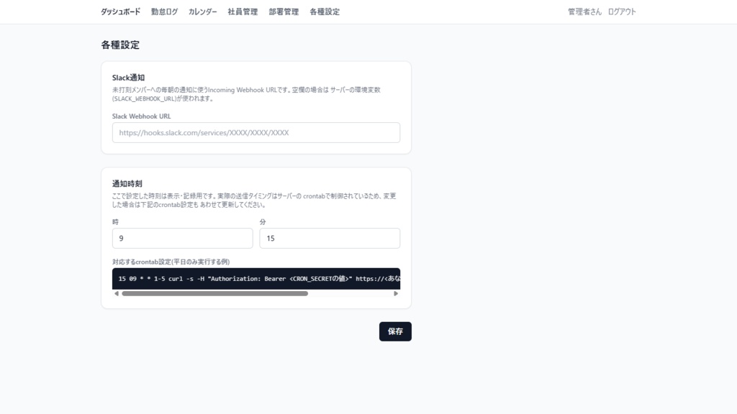This screenshot has height=414, width=737.
Task: Navigate to 社員管理
Action: point(243,11)
